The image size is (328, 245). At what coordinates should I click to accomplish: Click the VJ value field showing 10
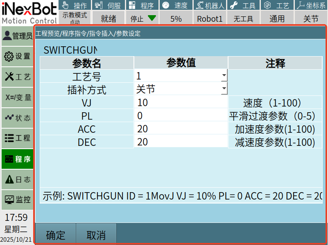point(181,102)
